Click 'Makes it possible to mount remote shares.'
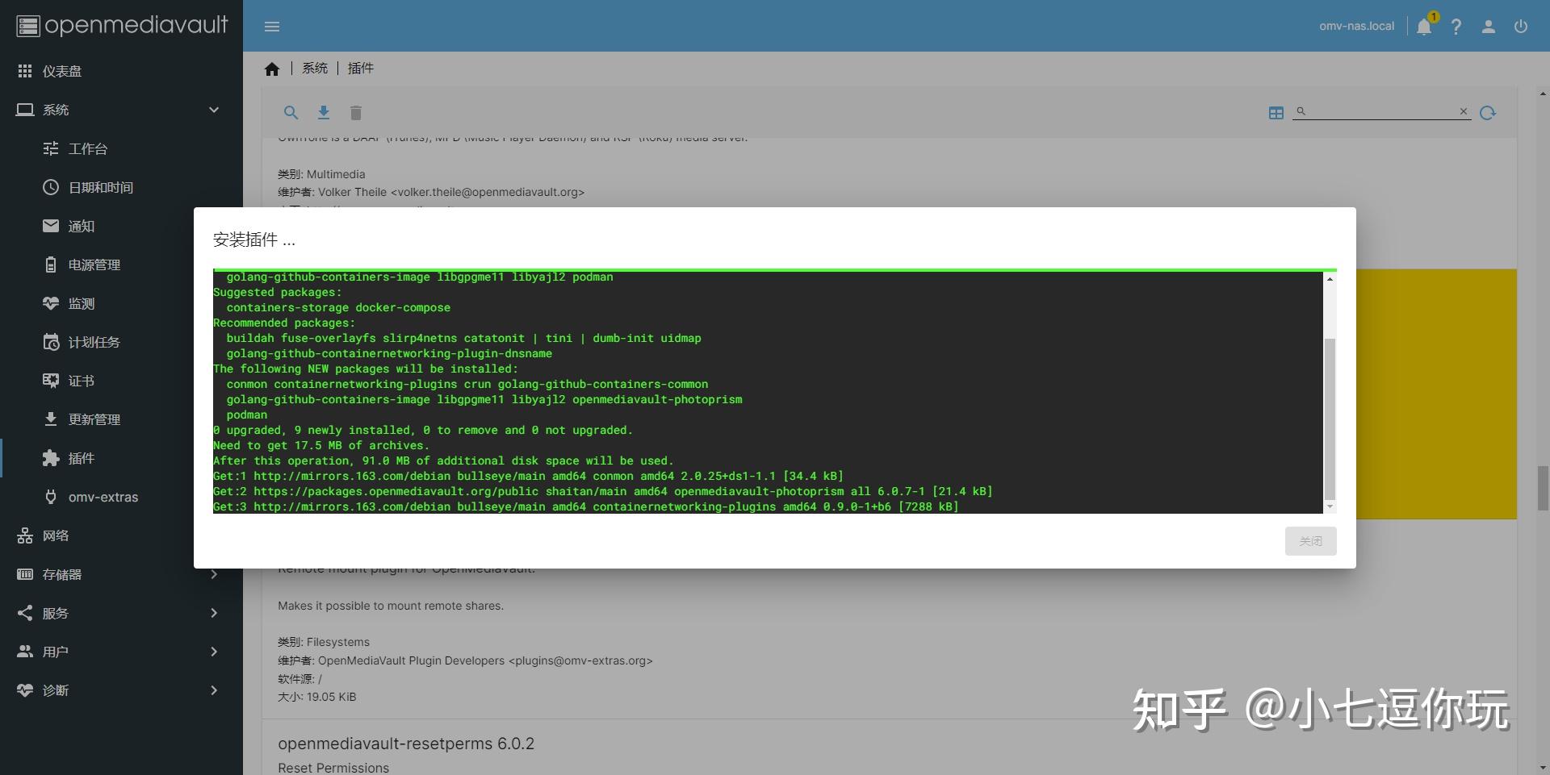Screen dimensions: 1550x775 point(391,606)
